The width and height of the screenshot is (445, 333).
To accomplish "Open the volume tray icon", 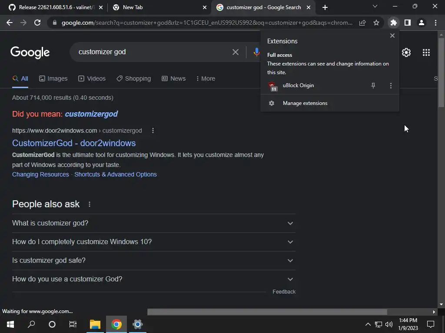I will pos(389,324).
